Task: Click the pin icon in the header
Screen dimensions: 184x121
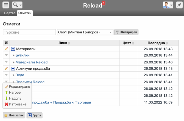Action: pos(179,5)
